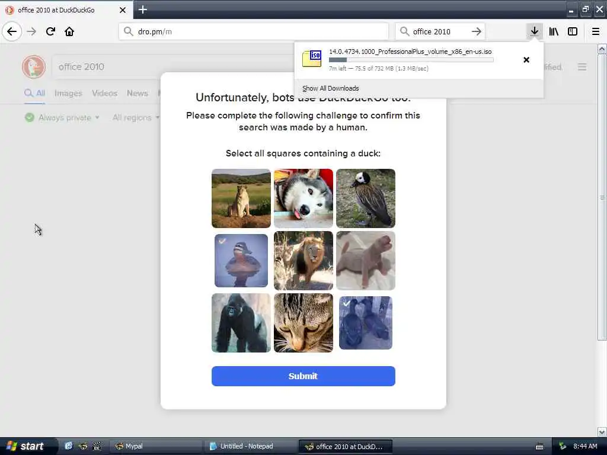Close the 'office 2010 at DuckDuckGo' tab
This screenshot has height=455, width=607.
tap(123, 10)
